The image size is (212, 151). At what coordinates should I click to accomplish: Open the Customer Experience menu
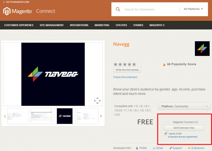[x=19, y=25]
